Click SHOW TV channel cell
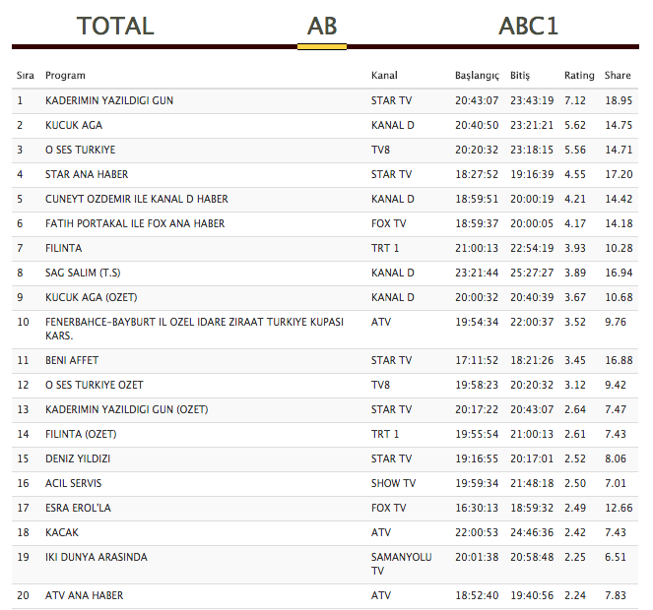 (393, 483)
